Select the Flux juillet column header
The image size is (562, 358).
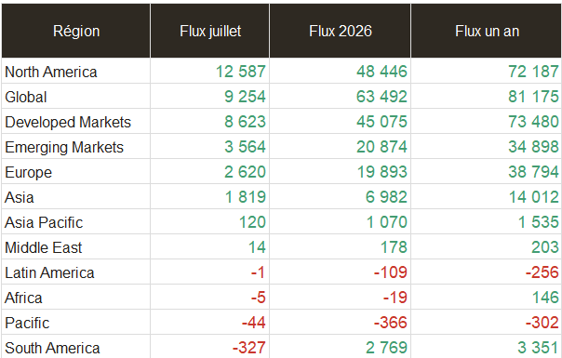click(210, 31)
